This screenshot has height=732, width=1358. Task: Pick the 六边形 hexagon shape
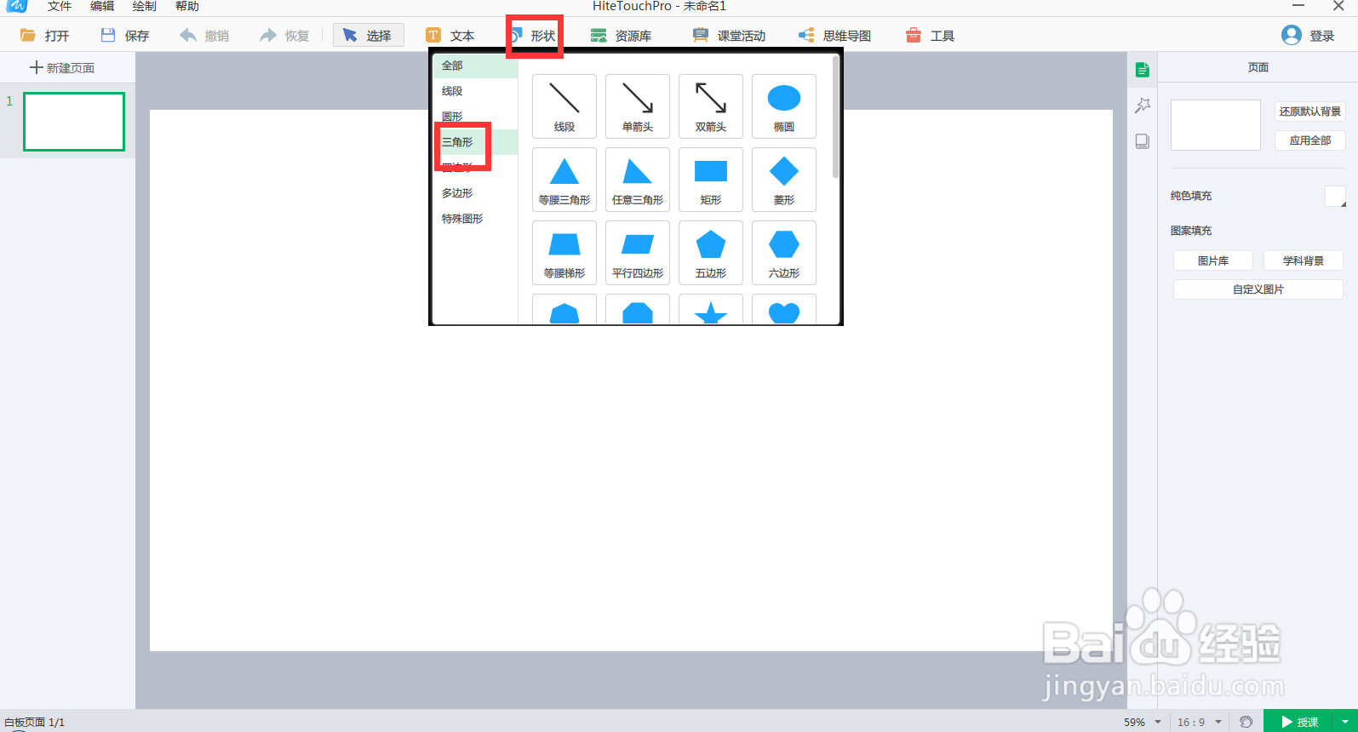click(784, 253)
